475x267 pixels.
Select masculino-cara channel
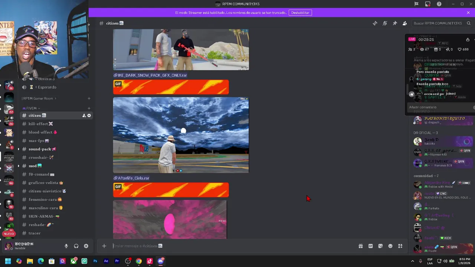coord(56,208)
